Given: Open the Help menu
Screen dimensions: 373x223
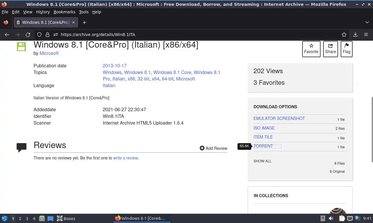Looking at the screenshot, I should pos(96,12).
